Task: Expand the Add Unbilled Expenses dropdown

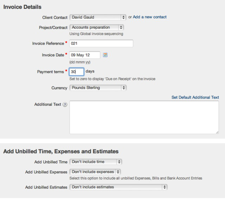Action: coord(95,172)
